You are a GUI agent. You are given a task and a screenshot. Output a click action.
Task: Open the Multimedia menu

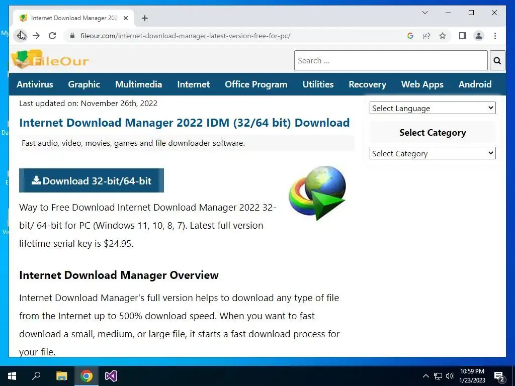pyautogui.click(x=139, y=84)
